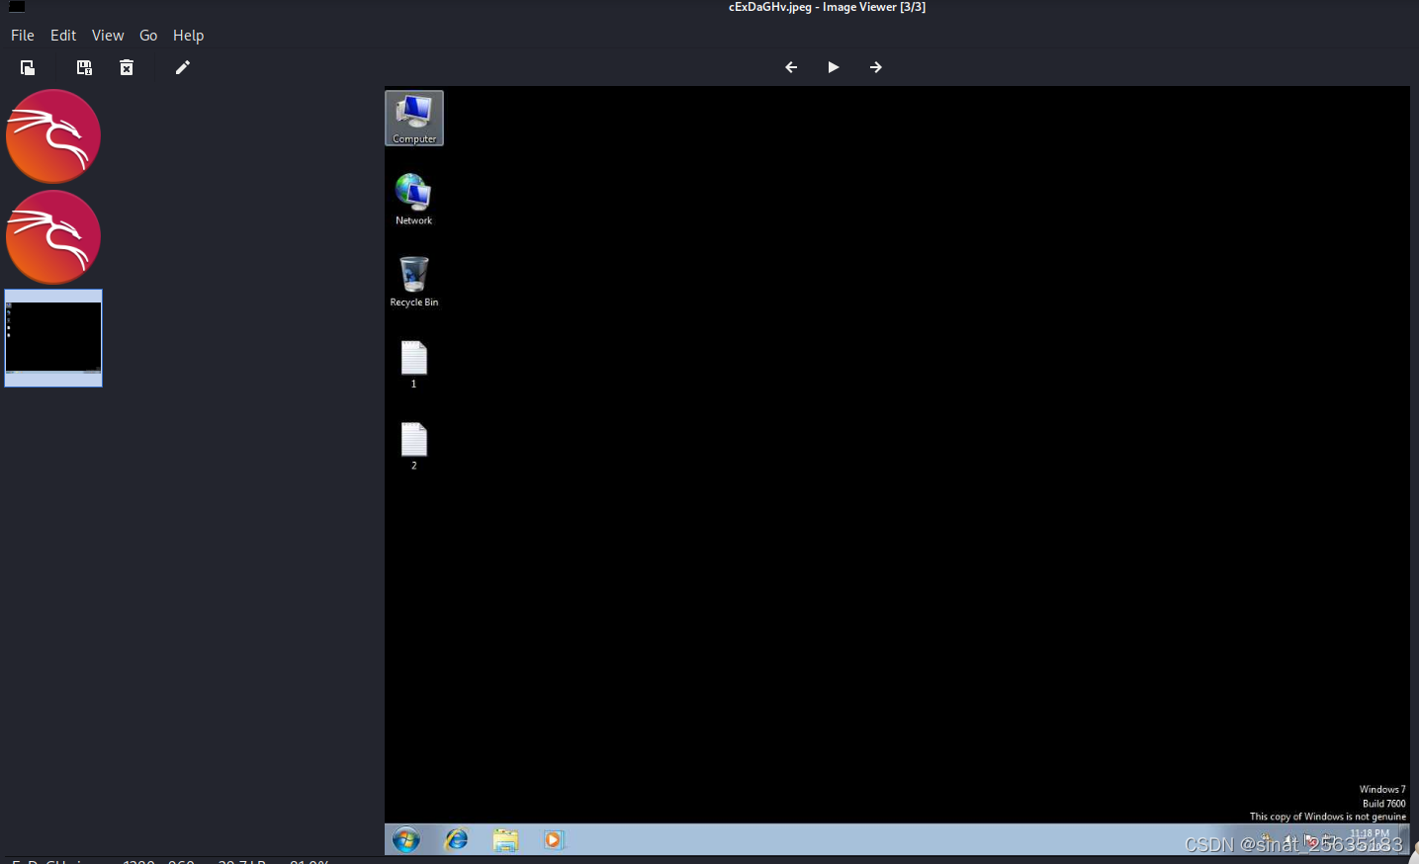Image resolution: width=1419 pixels, height=864 pixels.
Task: Select the second Kali logo thumbnail
Action: pyautogui.click(x=53, y=237)
